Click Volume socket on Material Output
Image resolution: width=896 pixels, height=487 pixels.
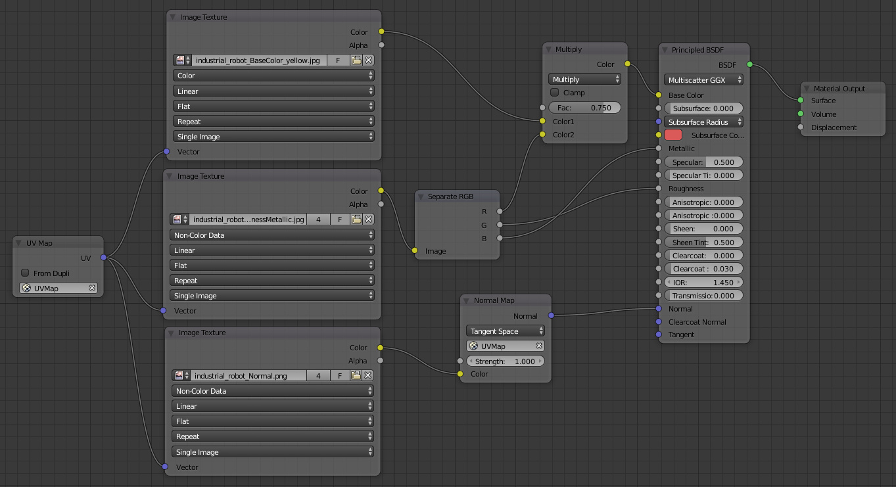tap(801, 114)
